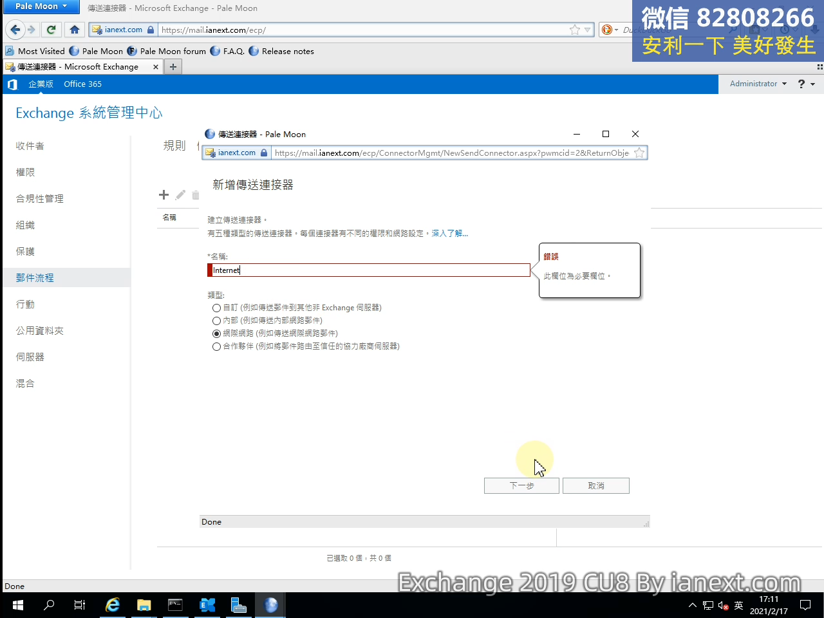Open taskbar search magnifier
Image resolution: width=824 pixels, height=618 pixels.
[x=49, y=605]
